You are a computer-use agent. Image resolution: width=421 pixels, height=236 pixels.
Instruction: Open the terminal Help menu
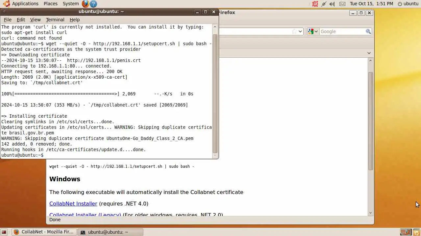(x=75, y=20)
